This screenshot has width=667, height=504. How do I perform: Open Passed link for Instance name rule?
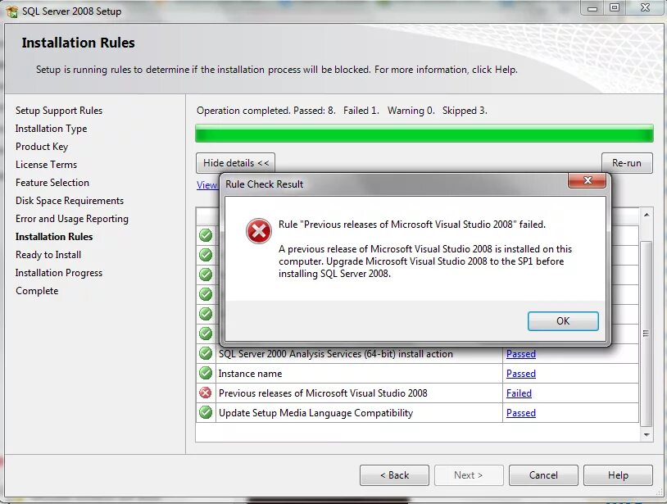click(520, 374)
